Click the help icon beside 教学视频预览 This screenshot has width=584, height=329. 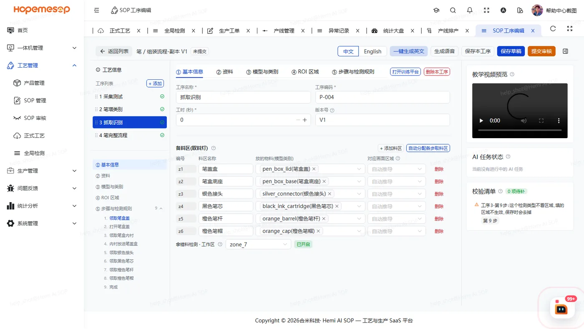tap(512, 74)
